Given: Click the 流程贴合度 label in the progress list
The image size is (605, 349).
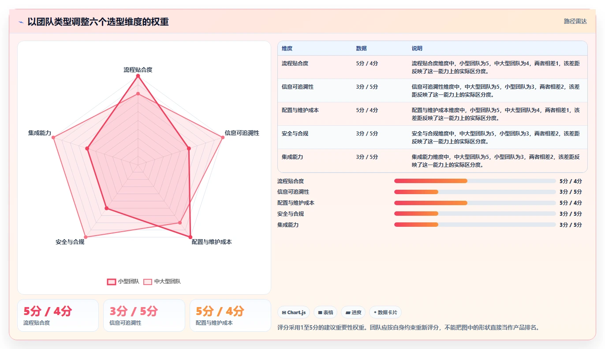Looking at the screenshot, I should click(x=291, y=181).
